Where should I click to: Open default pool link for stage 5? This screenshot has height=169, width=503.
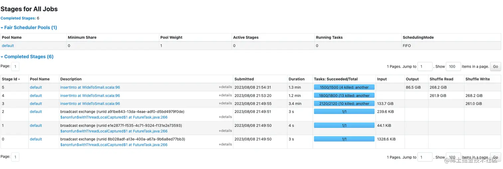click(x=36, y=87)
